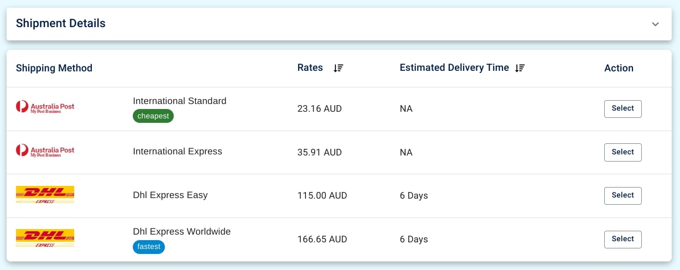Click Australia Post logo for International Express

pyautogui.click(x=45, y=151)
